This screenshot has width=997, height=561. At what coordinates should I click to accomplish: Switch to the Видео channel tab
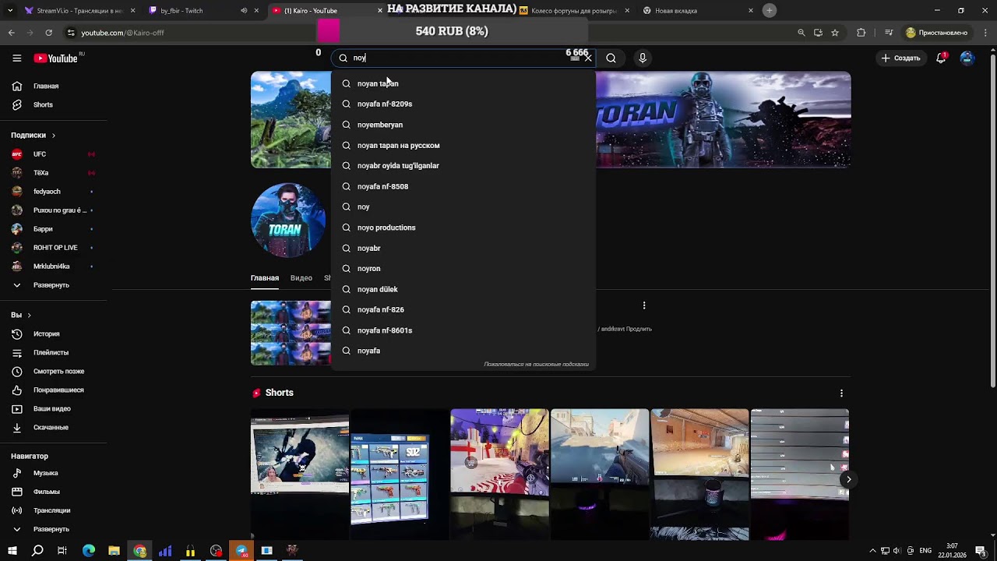[301, 278]
